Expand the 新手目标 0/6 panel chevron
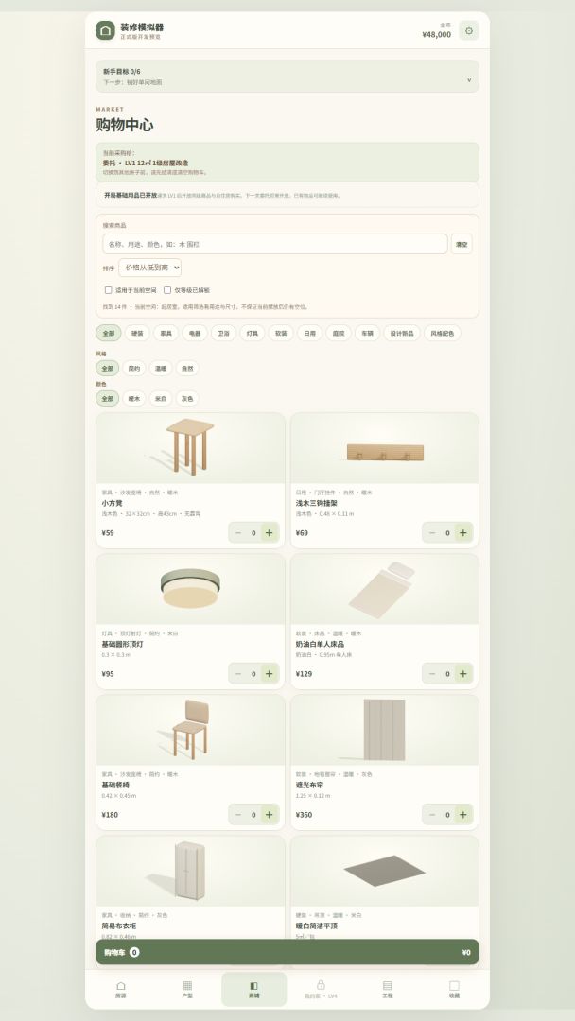The height and width of the screenshot is (1021, 575). pyautogui.click(x=469, y=80)
